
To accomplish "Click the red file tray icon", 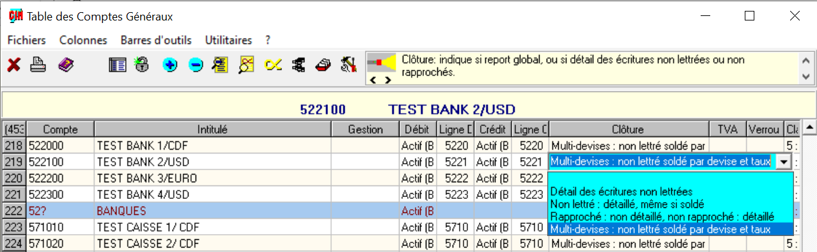I will point(323,65).
